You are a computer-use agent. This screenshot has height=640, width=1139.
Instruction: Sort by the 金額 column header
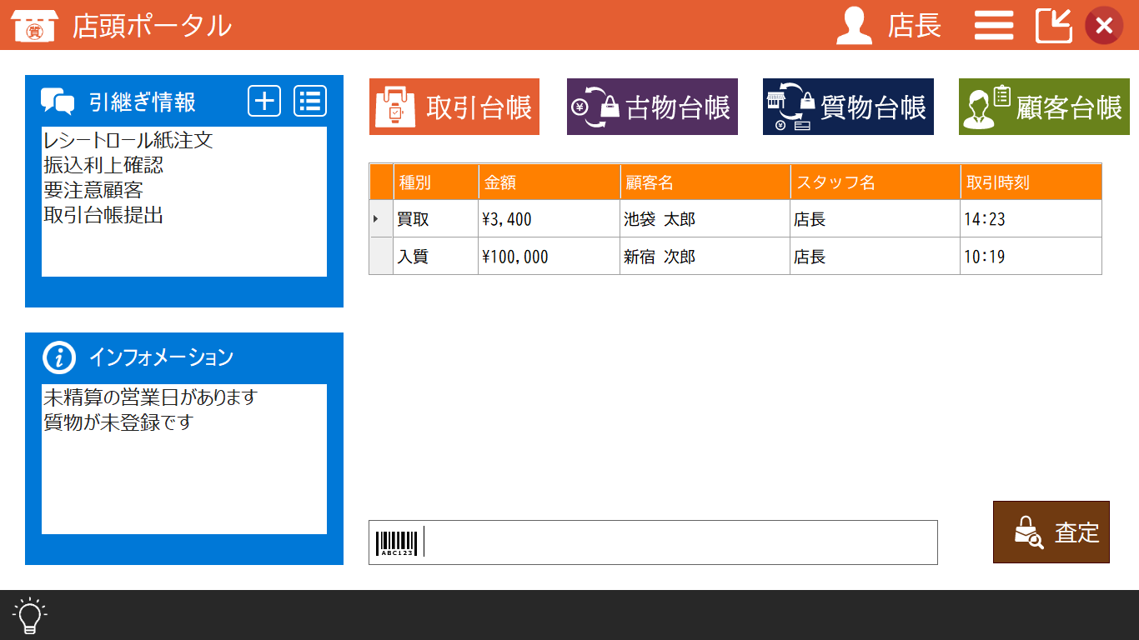click(549, 182)
